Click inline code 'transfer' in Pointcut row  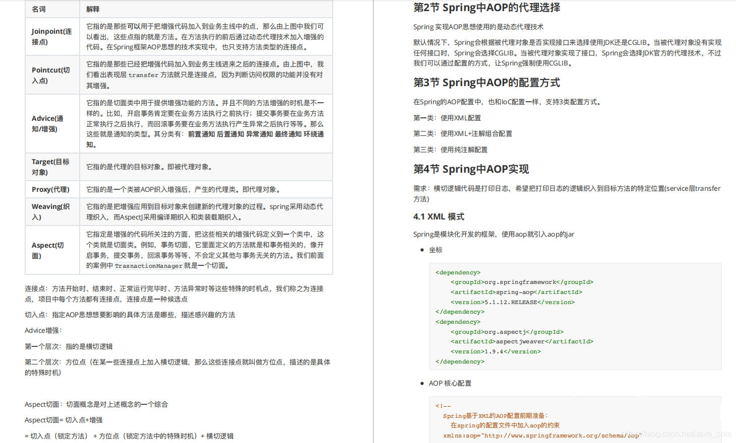[143, 75]
